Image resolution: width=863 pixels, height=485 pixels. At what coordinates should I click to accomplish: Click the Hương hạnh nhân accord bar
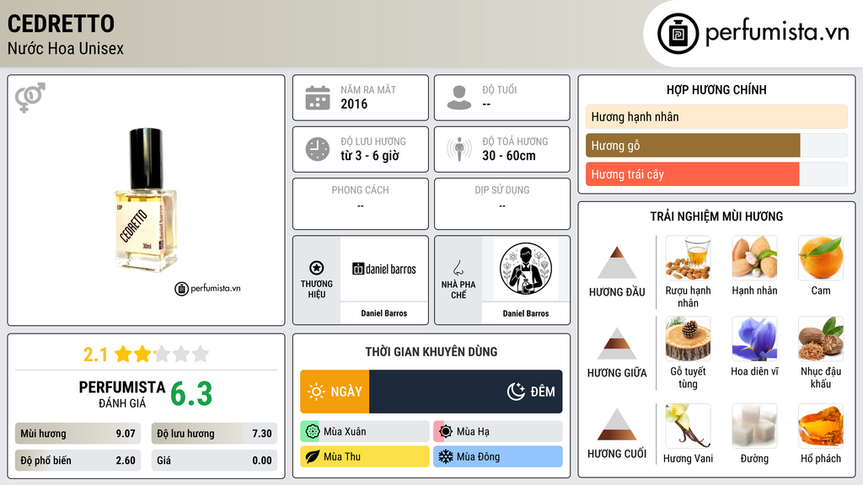click(716, 116)
